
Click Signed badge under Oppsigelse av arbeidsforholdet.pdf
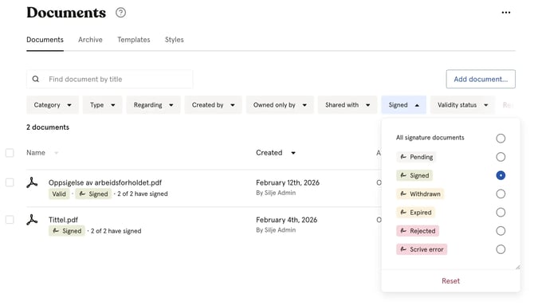(93, 194)
